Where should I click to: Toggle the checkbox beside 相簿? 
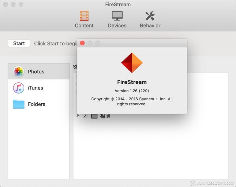[x=85, y=116]
